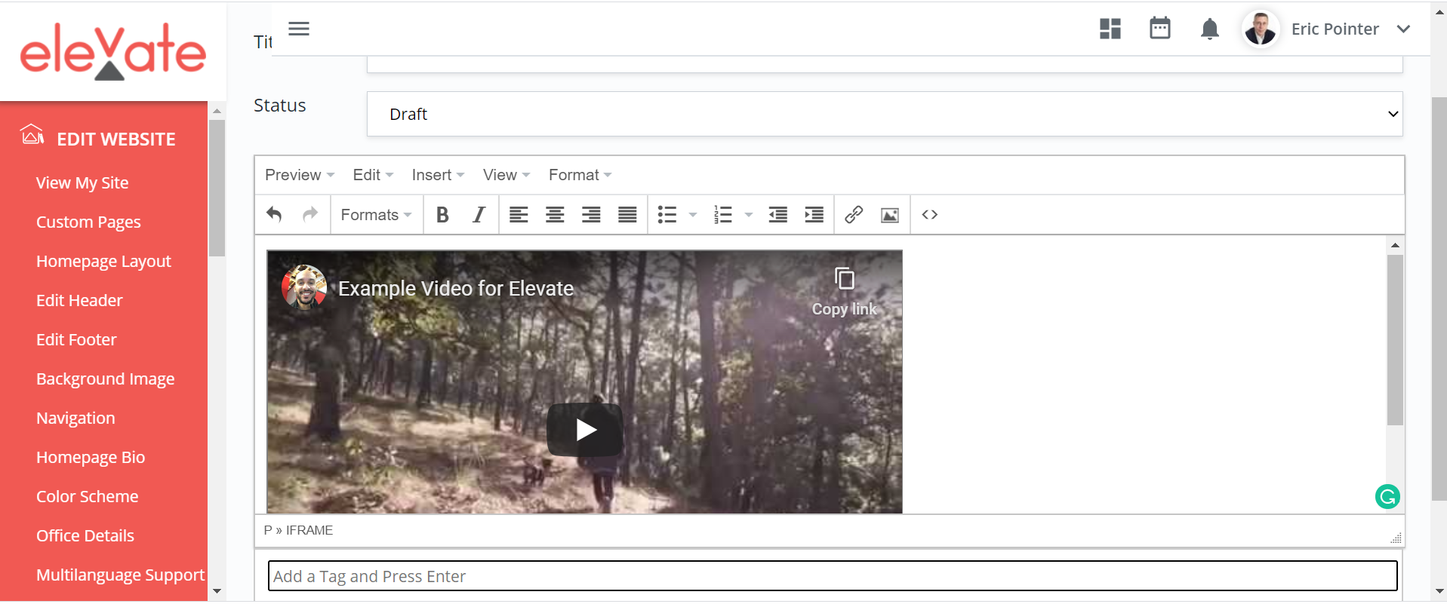
Task: Open Edit Footer
Action: [76, 339]
